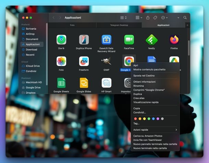Select the Freeform app icon

point(84,61)
